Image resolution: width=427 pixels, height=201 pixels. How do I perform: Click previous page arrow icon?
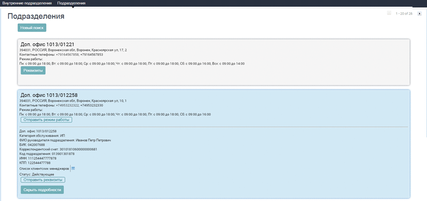(x=389, y=13)
